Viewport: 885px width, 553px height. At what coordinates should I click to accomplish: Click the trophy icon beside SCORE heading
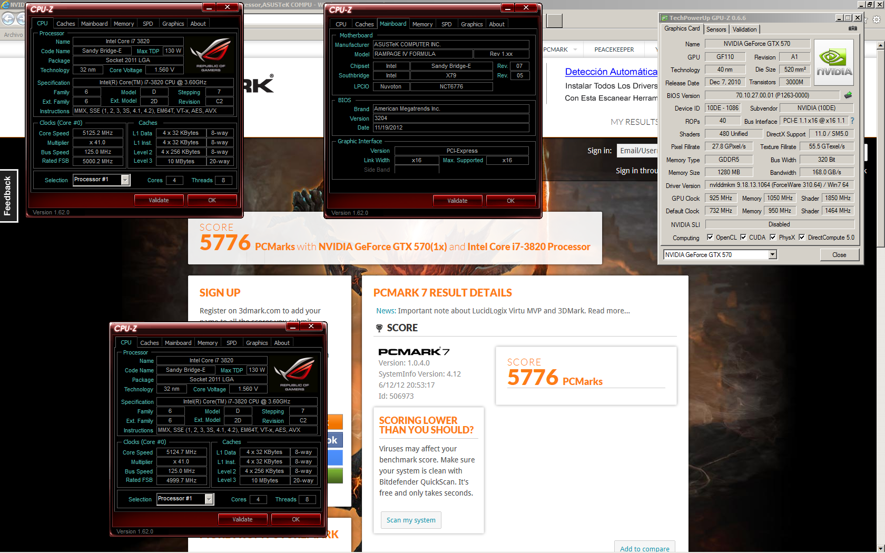click(379, 328)
